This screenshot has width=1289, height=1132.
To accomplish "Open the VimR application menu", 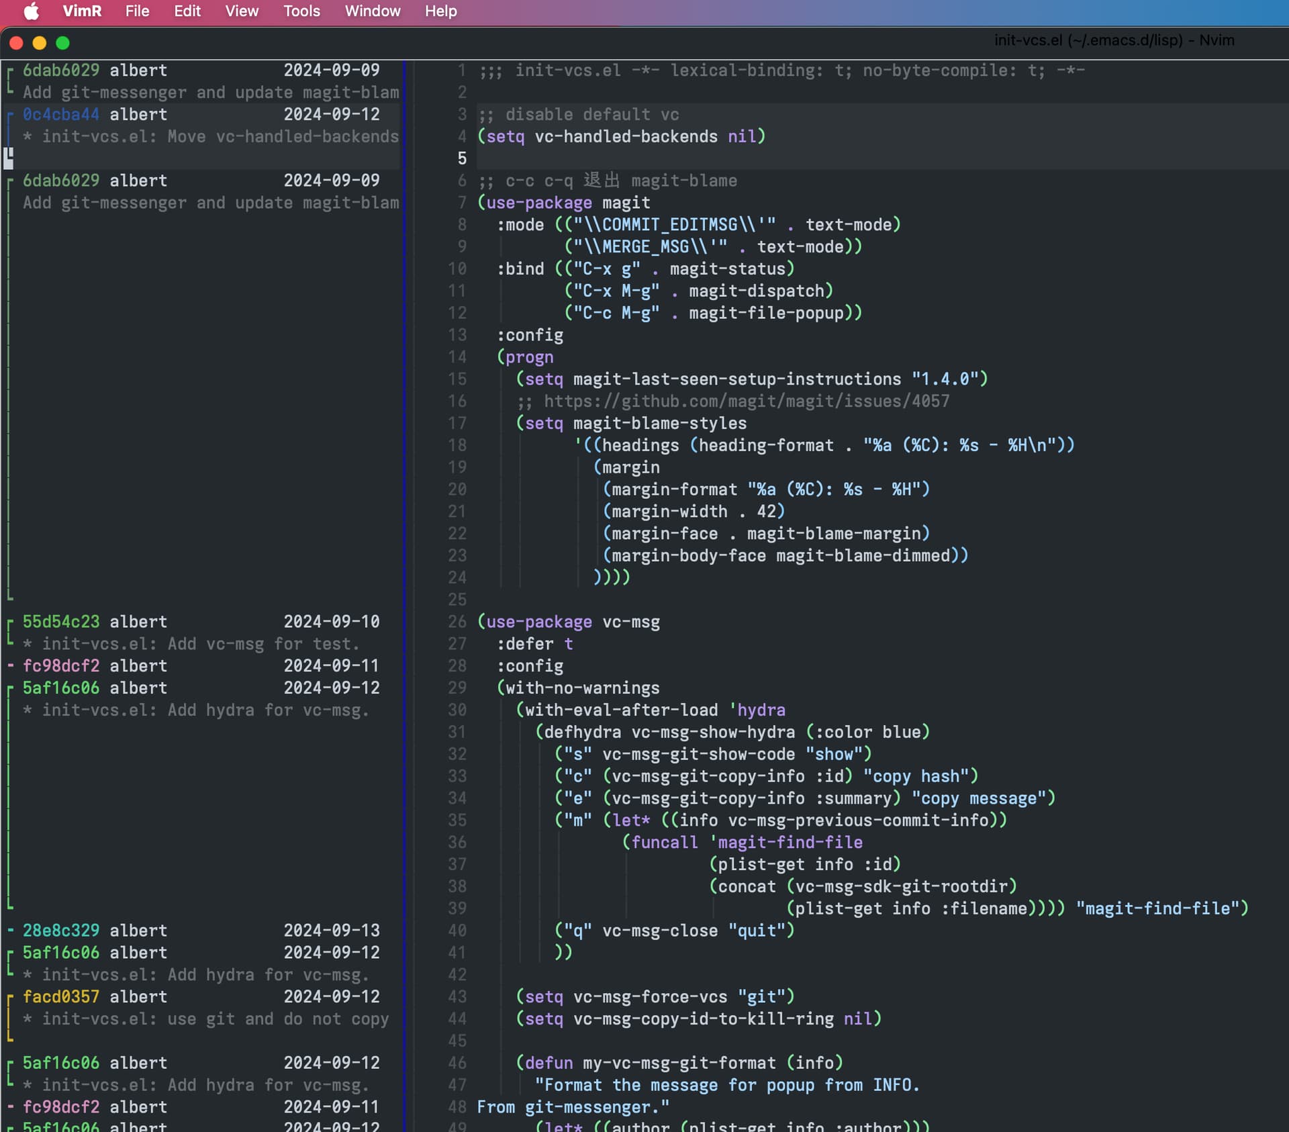I will (x=82, y=11).
